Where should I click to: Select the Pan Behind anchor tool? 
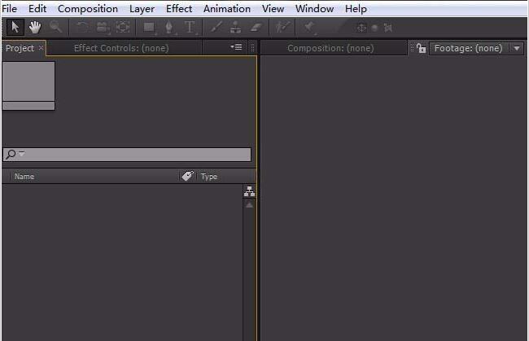tap(123, 28)
